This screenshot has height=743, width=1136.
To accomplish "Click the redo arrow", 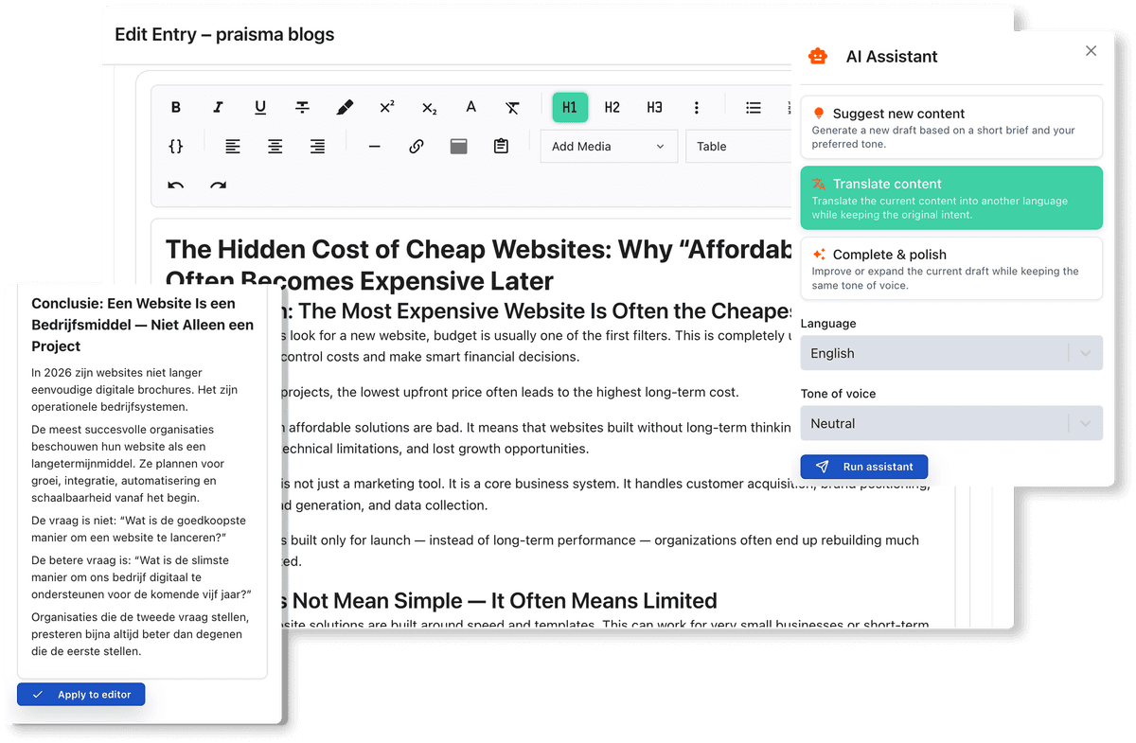I will tap(218, 186).
